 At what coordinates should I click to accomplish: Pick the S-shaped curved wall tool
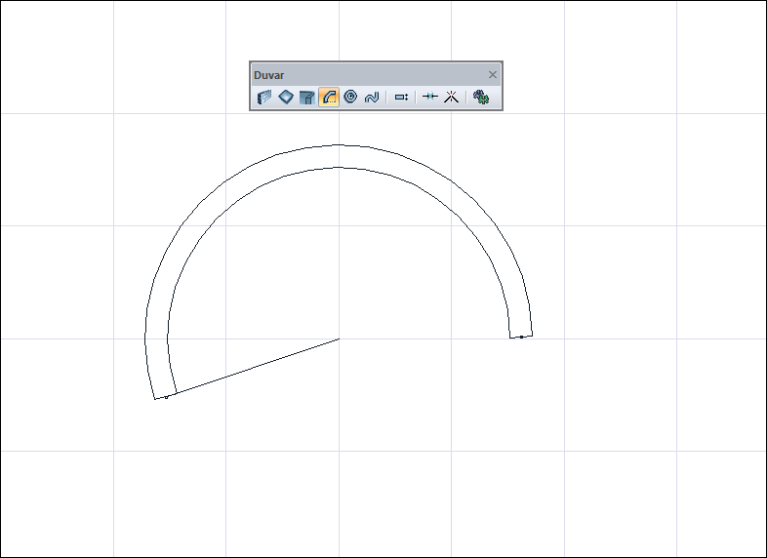pos(371,98)
